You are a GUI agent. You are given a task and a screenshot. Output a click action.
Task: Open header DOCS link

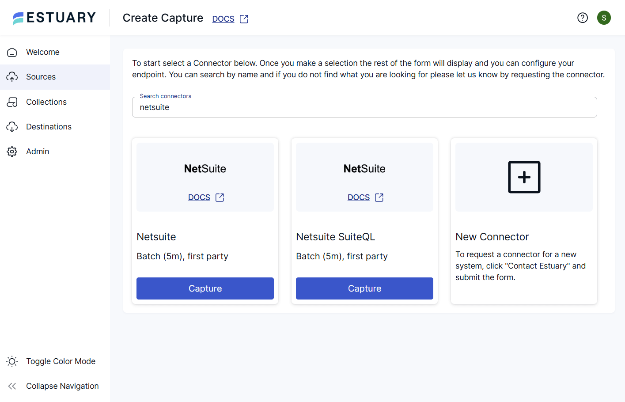223,19
